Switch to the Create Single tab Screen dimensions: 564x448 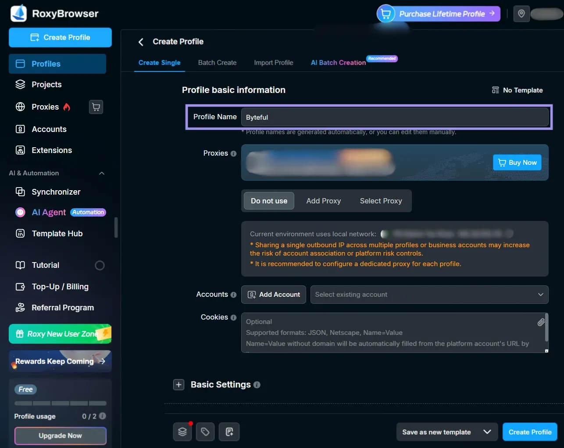(160, 63)
